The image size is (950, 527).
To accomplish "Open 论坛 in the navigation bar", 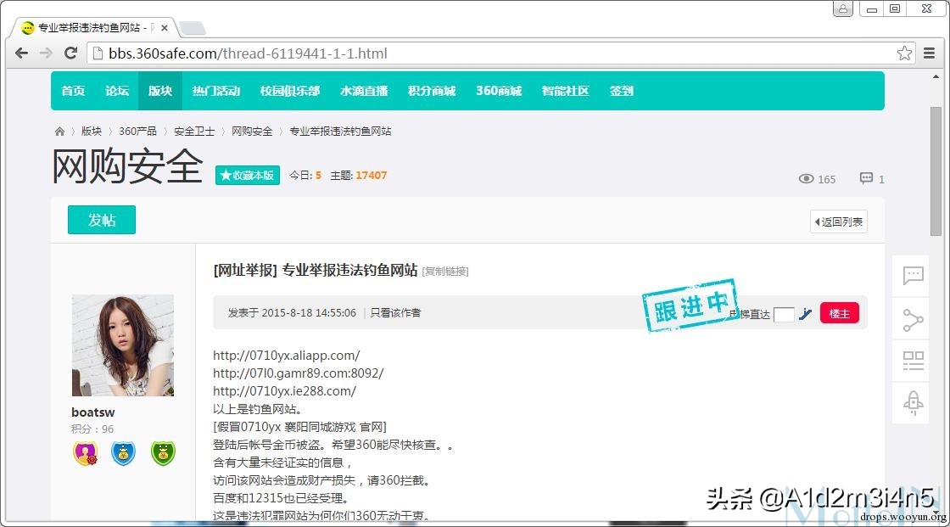I will 116,91.
